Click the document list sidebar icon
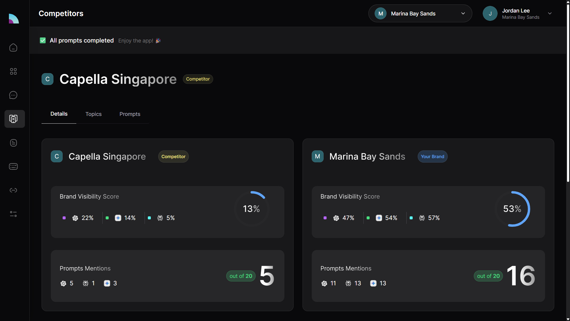 pos(13,143)
